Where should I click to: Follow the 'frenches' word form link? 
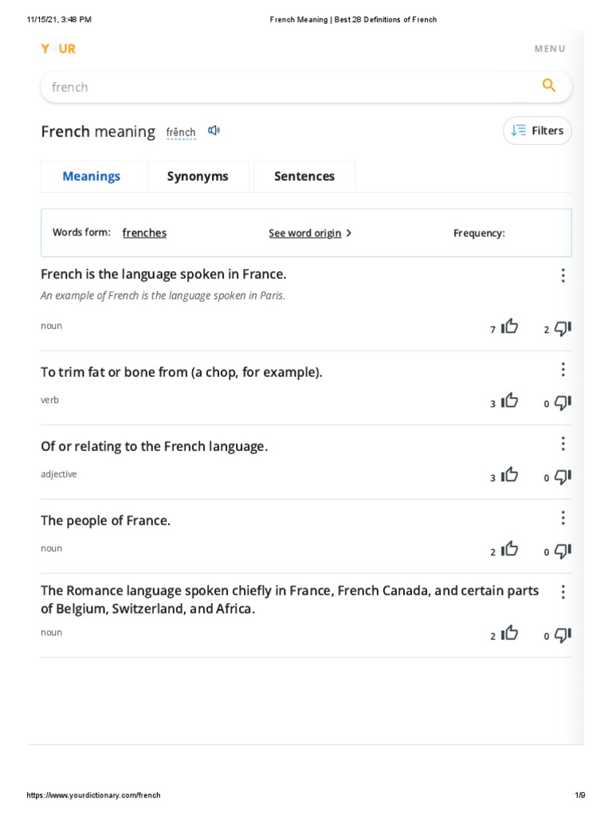point(144,233)
